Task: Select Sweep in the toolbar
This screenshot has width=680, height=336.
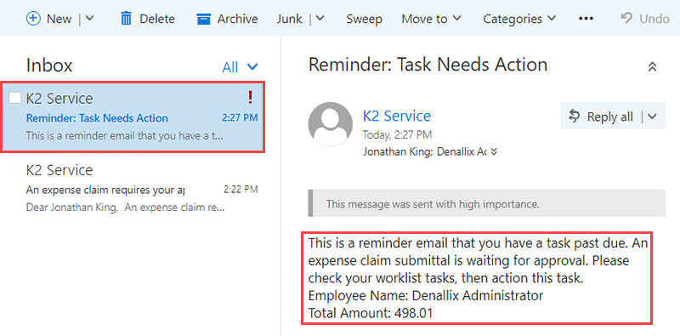Action: click(x=364, y=19)
